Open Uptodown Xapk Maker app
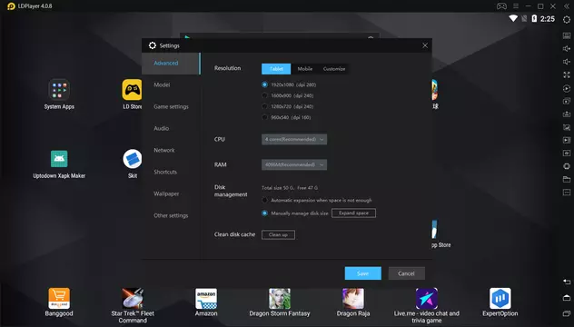 tap(59, 159)
